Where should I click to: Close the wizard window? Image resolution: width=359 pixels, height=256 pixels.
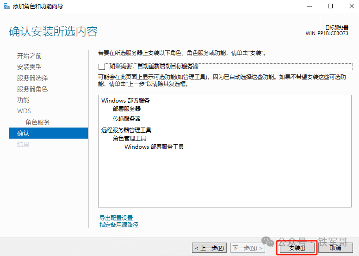click(x=352, y=6)
